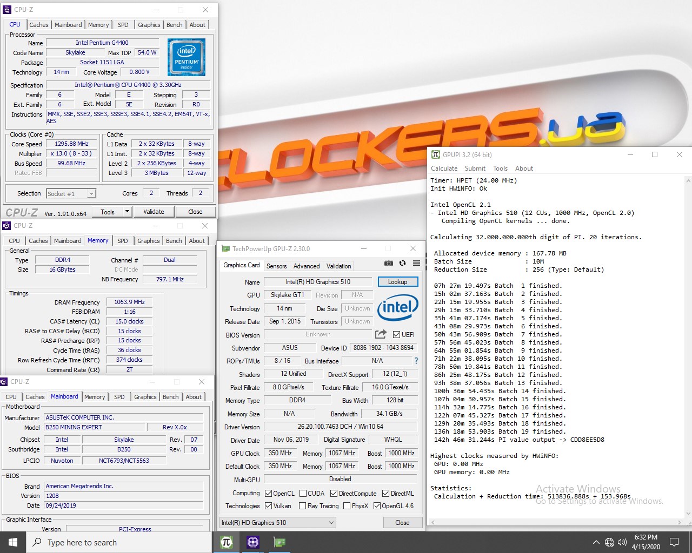Viewport: 692px width, 553px height.
Task: Show hidden tray icons chevron
Action: 596,542
